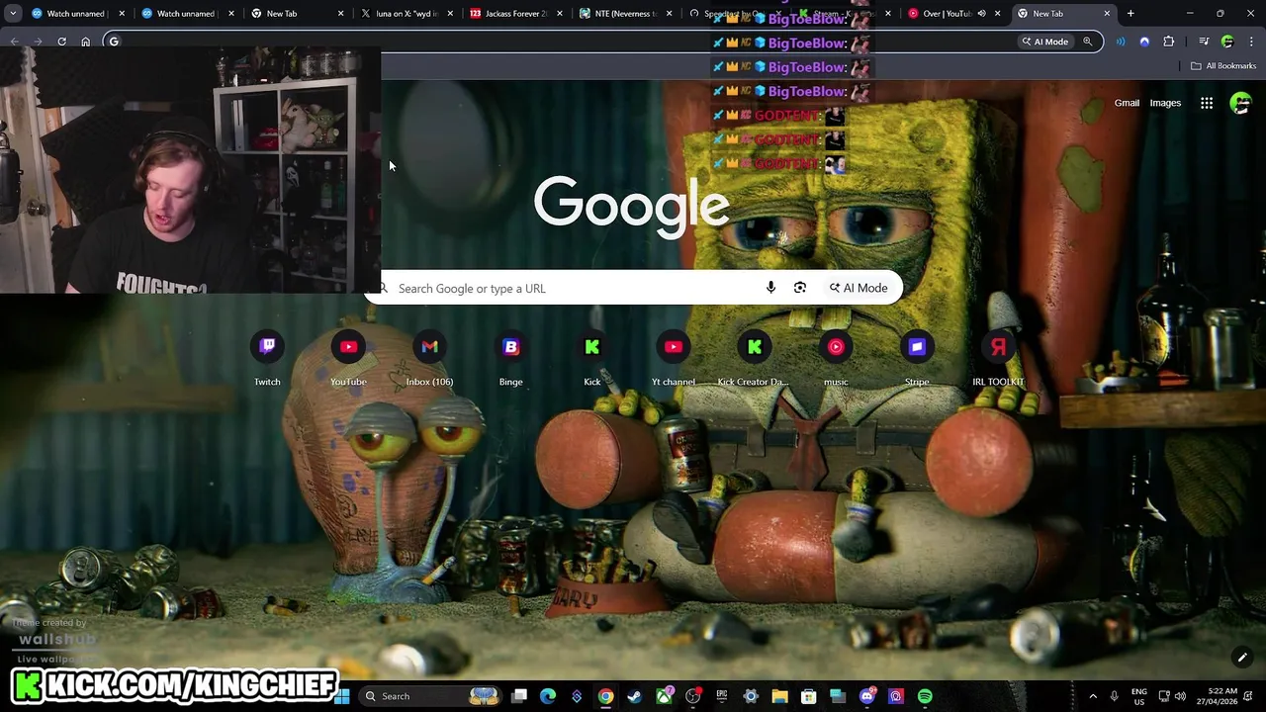Customize this page with the pencil icon

coord(1242,657)
